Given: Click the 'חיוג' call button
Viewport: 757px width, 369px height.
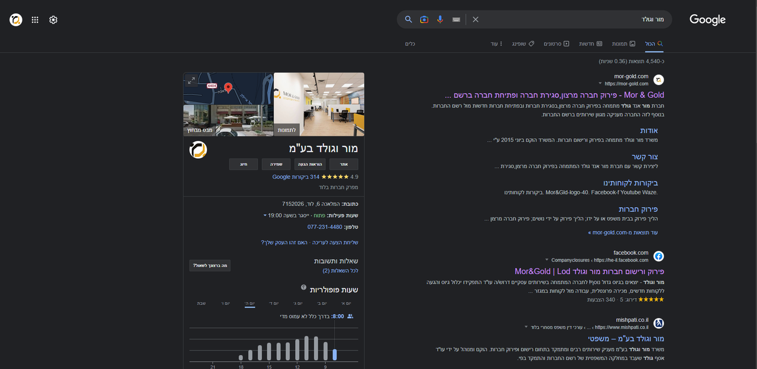Looking at the screenshot, I should click(x=244, y=164).
